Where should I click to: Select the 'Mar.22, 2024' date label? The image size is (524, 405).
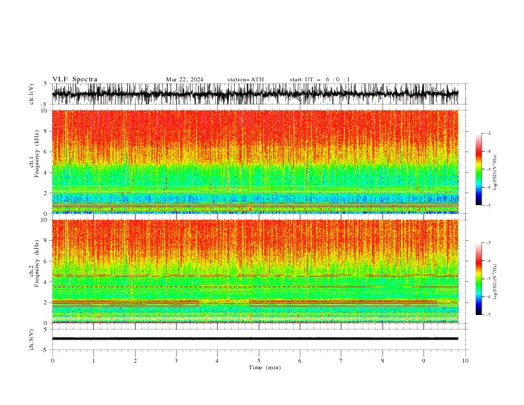click(185, 79)
